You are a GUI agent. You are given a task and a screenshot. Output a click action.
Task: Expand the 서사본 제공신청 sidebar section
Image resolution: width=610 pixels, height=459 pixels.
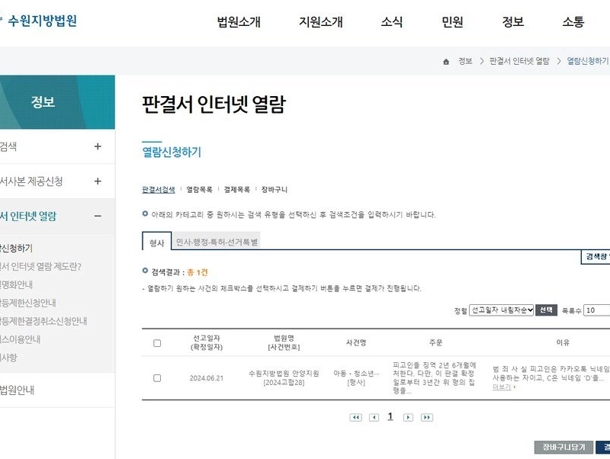98,181
